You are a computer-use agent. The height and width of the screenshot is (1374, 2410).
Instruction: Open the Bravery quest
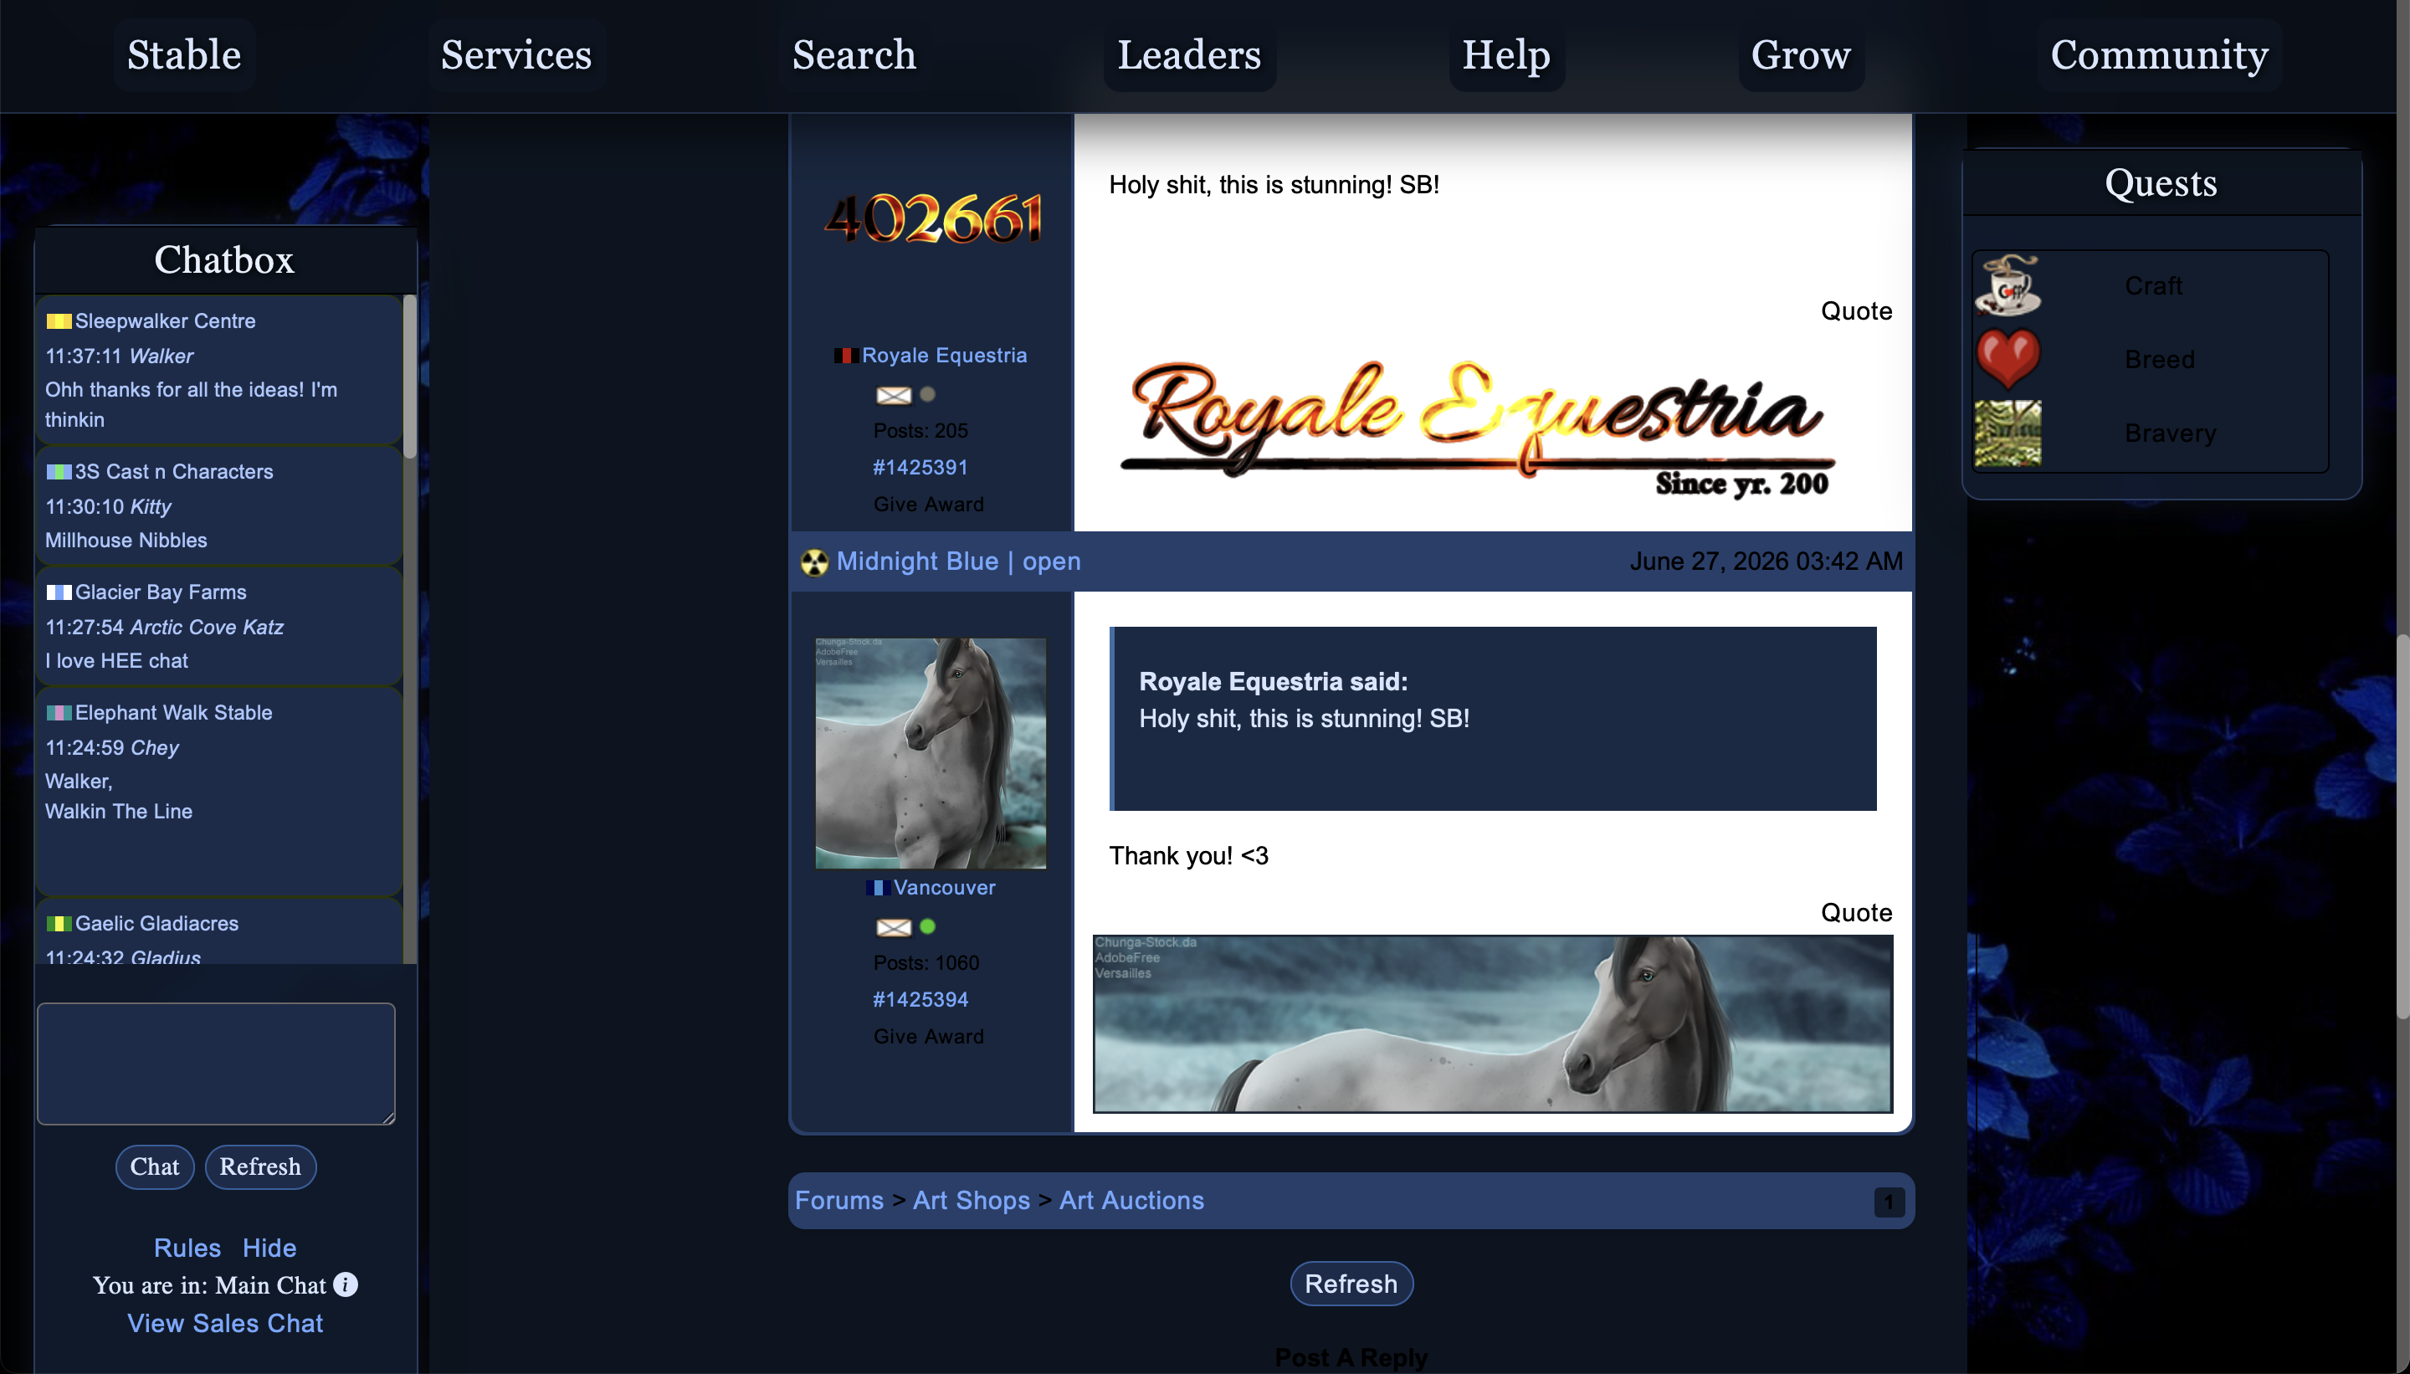2169,434
